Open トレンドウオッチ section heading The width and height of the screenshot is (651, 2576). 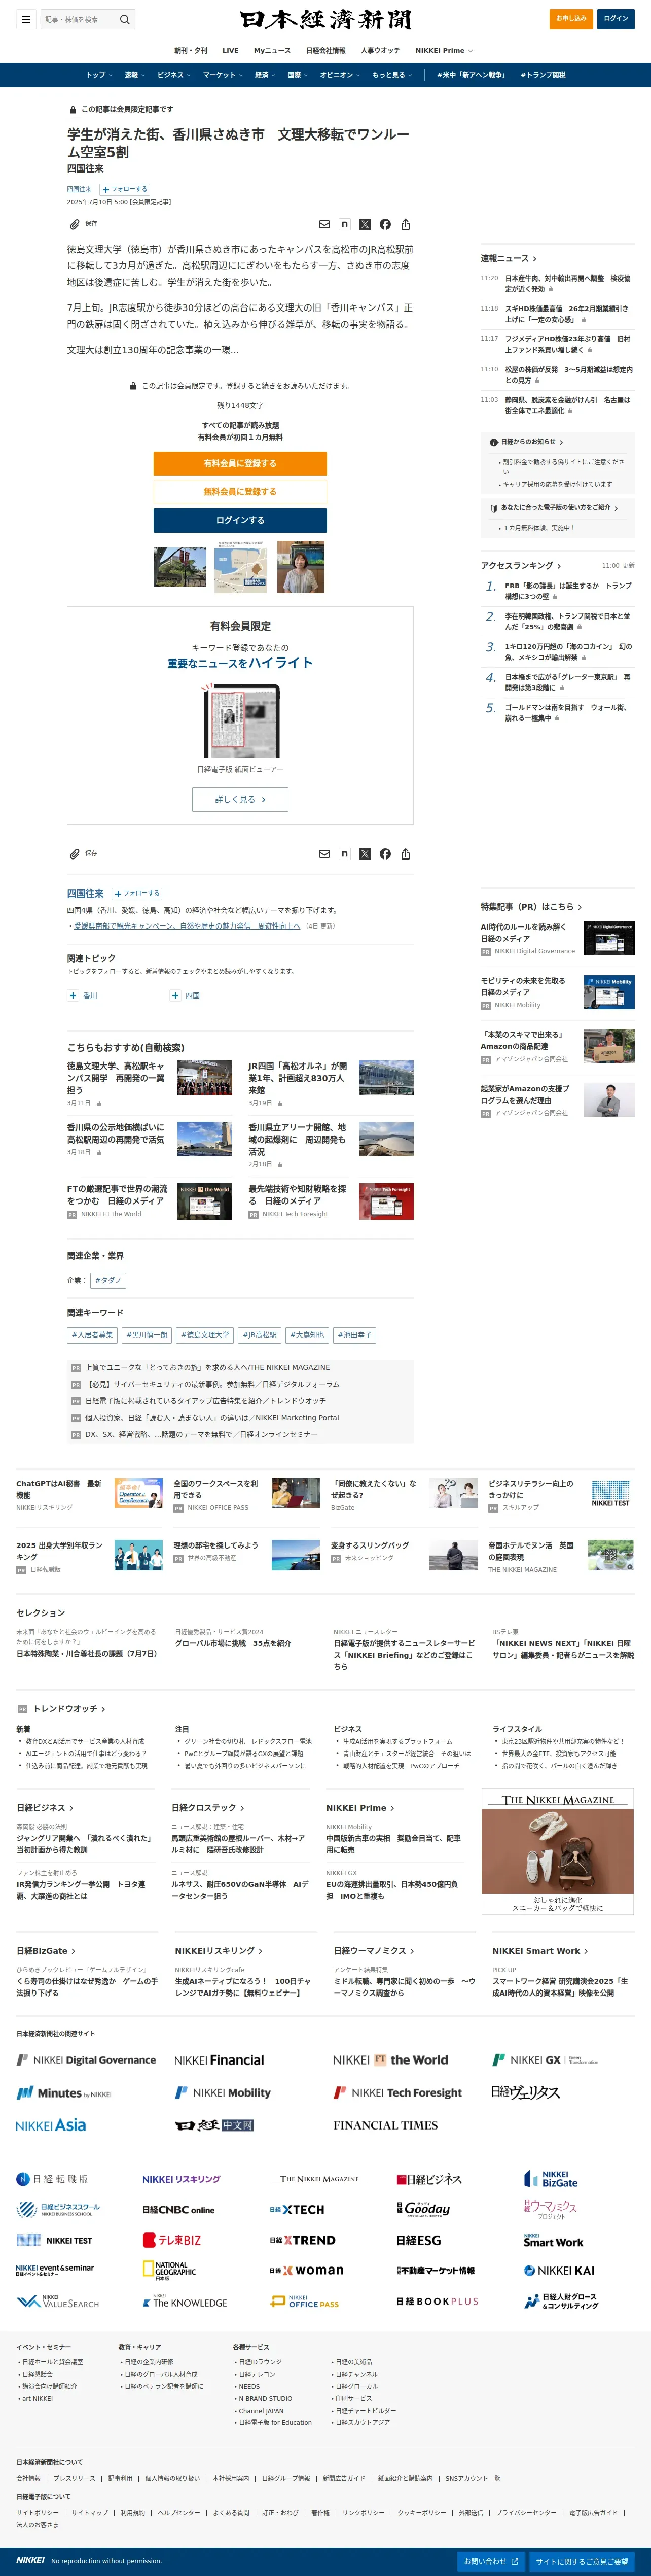pyautogui.click(x=69, y=1709)
